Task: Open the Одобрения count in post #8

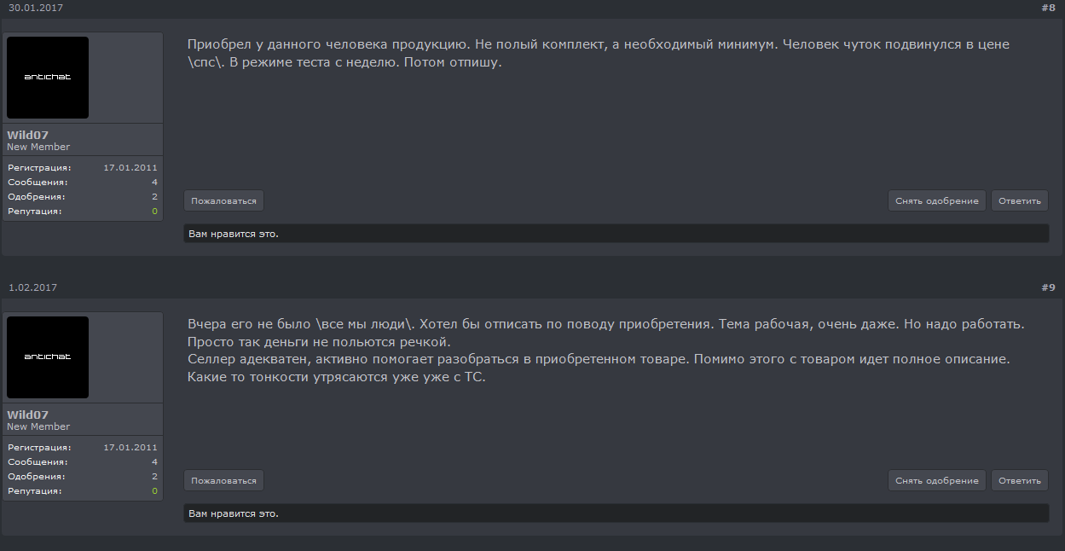Action: coord(154,196)
